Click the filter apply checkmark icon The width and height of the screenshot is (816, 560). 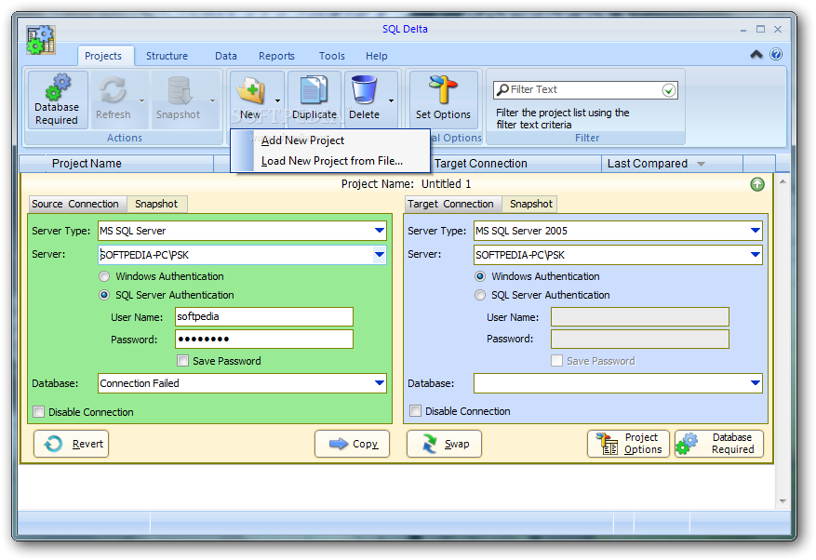click(669, 90)
